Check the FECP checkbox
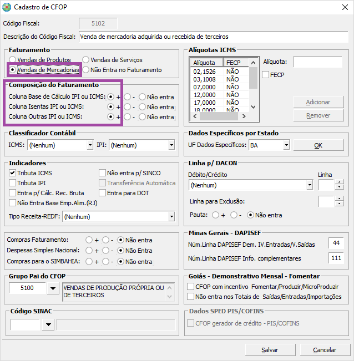The height and width of the screenshot is (361, 354). pyautogui.click(x=266, y=74)
